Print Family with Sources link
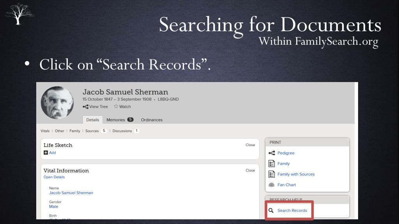Viewport: 399px width, 224px height. point(296,174)
